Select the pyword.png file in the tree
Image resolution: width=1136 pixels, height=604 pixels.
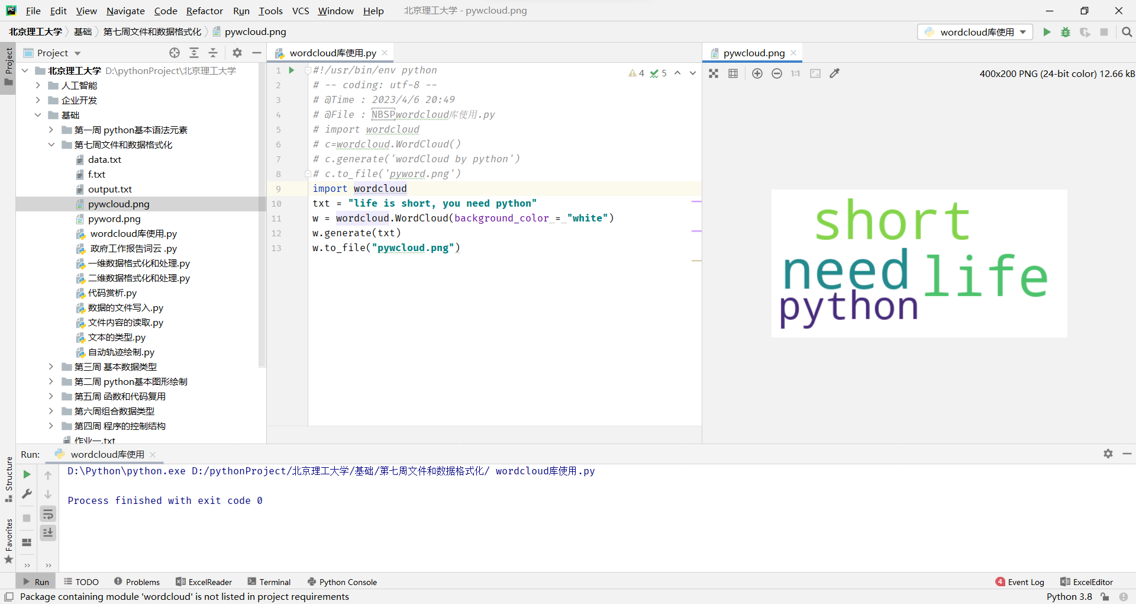(114, 219)
